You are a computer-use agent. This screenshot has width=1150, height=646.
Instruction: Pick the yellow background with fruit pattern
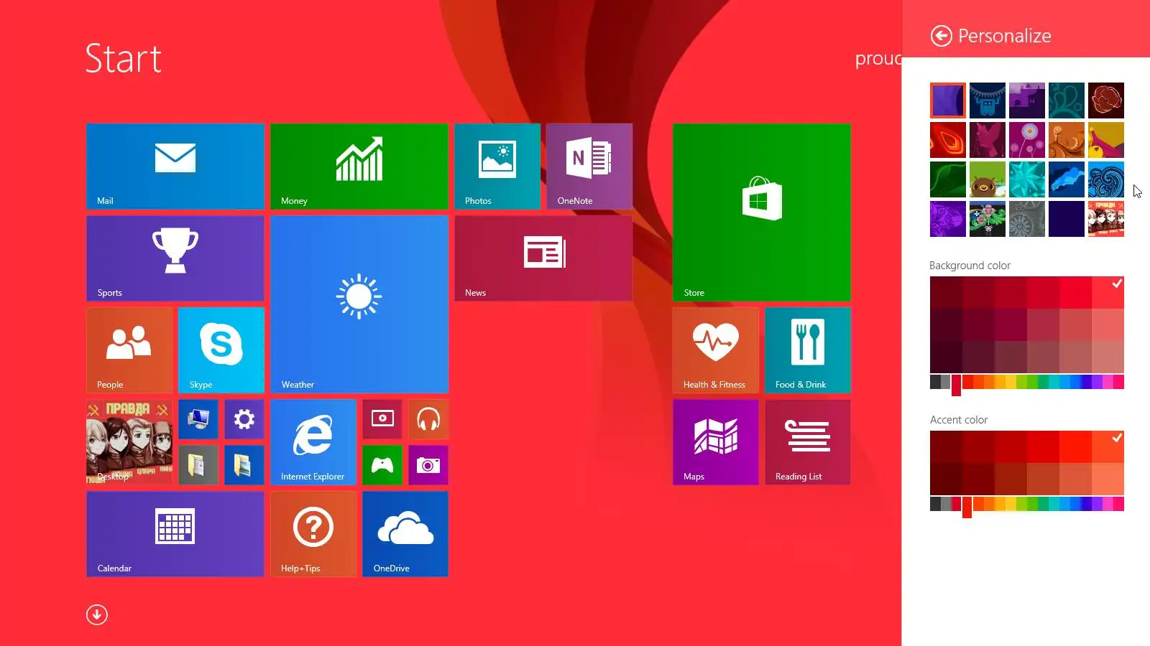tap(1106, 140)
